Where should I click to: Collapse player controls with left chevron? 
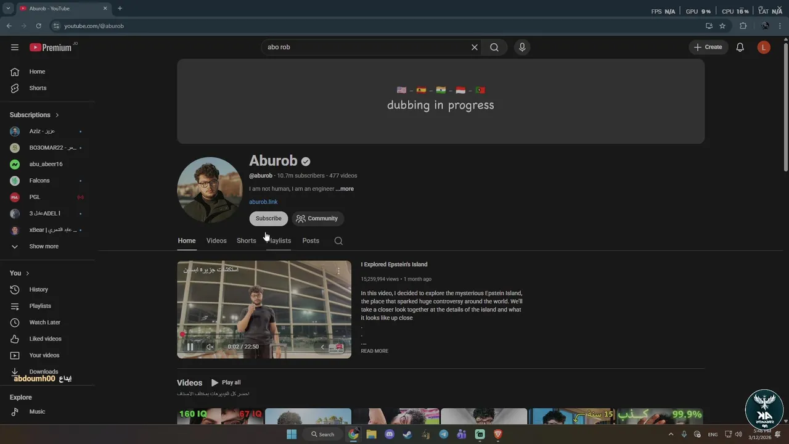(322, 347)
